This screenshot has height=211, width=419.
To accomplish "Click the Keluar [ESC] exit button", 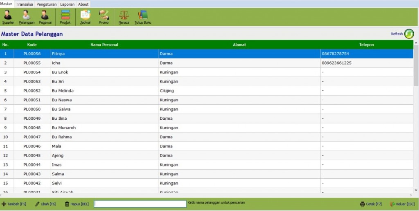I will click(x=403, y=204).
